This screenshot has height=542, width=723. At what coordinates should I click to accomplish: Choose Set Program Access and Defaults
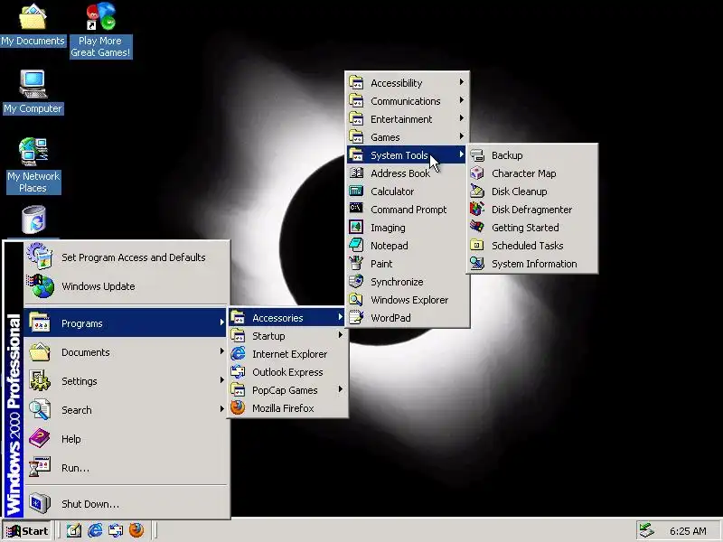tap(126, 257)
